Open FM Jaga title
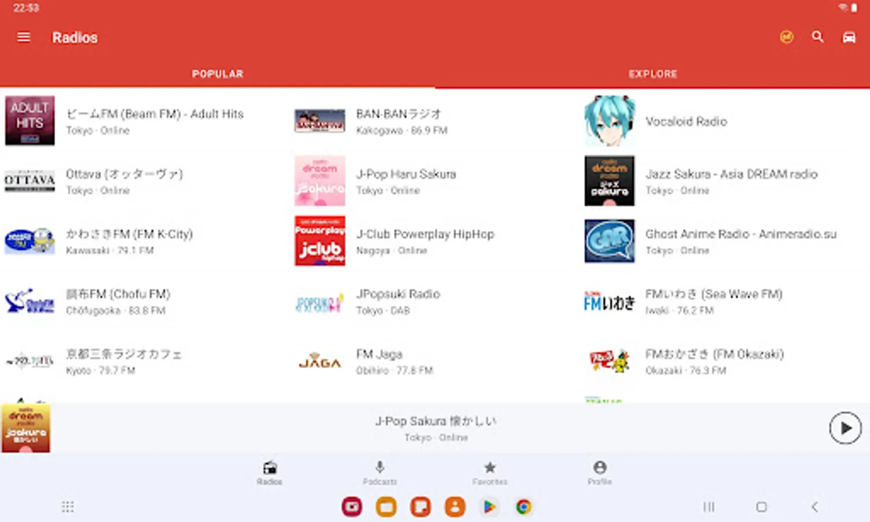The image size is (870, 522). (x=379, y=354)
